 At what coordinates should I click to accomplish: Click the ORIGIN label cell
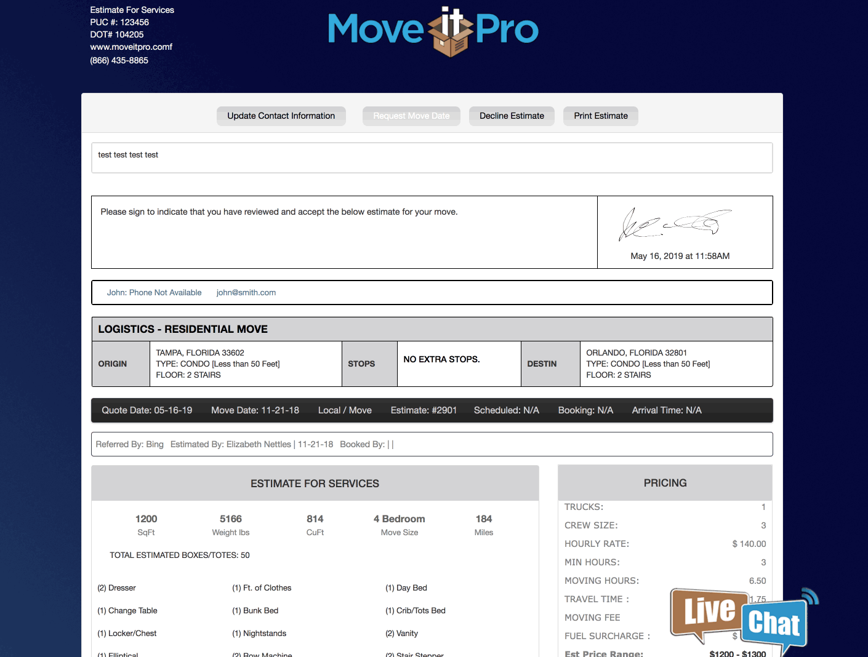[x=121, y=364]
